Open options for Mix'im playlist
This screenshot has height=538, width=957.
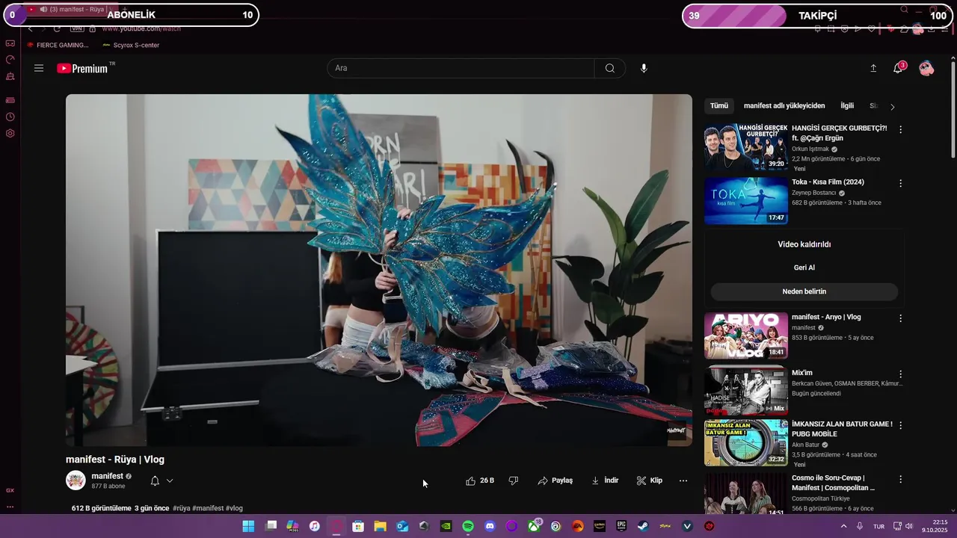point(900,374)
